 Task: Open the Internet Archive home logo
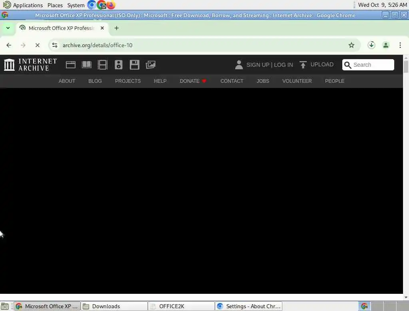(x=30, y=65)
